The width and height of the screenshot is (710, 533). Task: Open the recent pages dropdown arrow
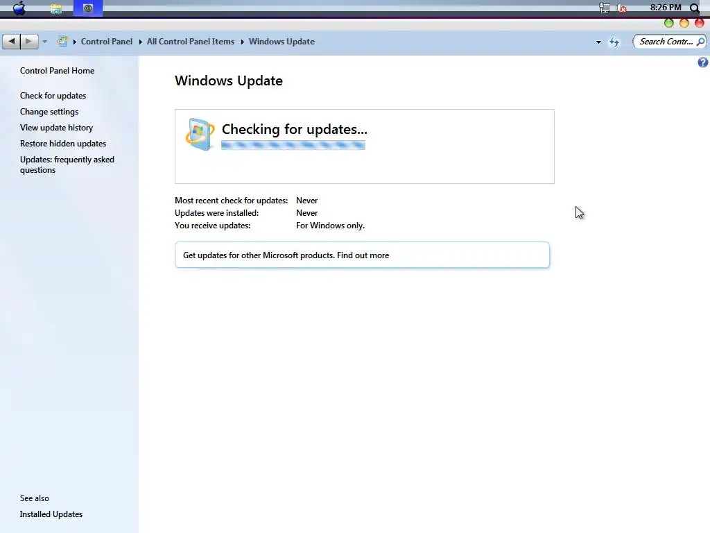(44, 42)
